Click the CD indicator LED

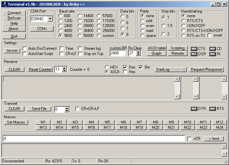[212, 49]
